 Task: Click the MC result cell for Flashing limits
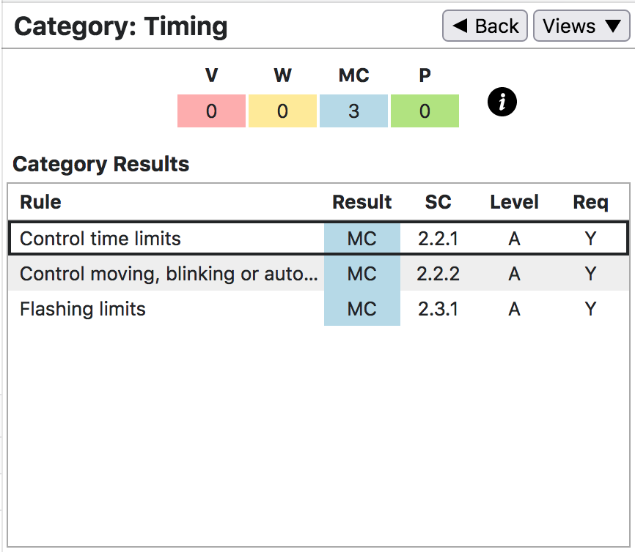coord(362,309)
